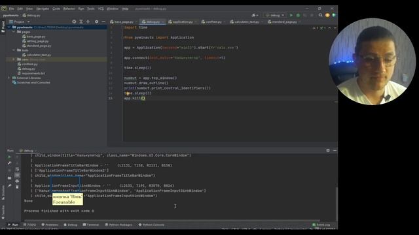Click the debug breadcrumb in the navigation bar
Screen dimensions: 419x235
tap(31, 16)
